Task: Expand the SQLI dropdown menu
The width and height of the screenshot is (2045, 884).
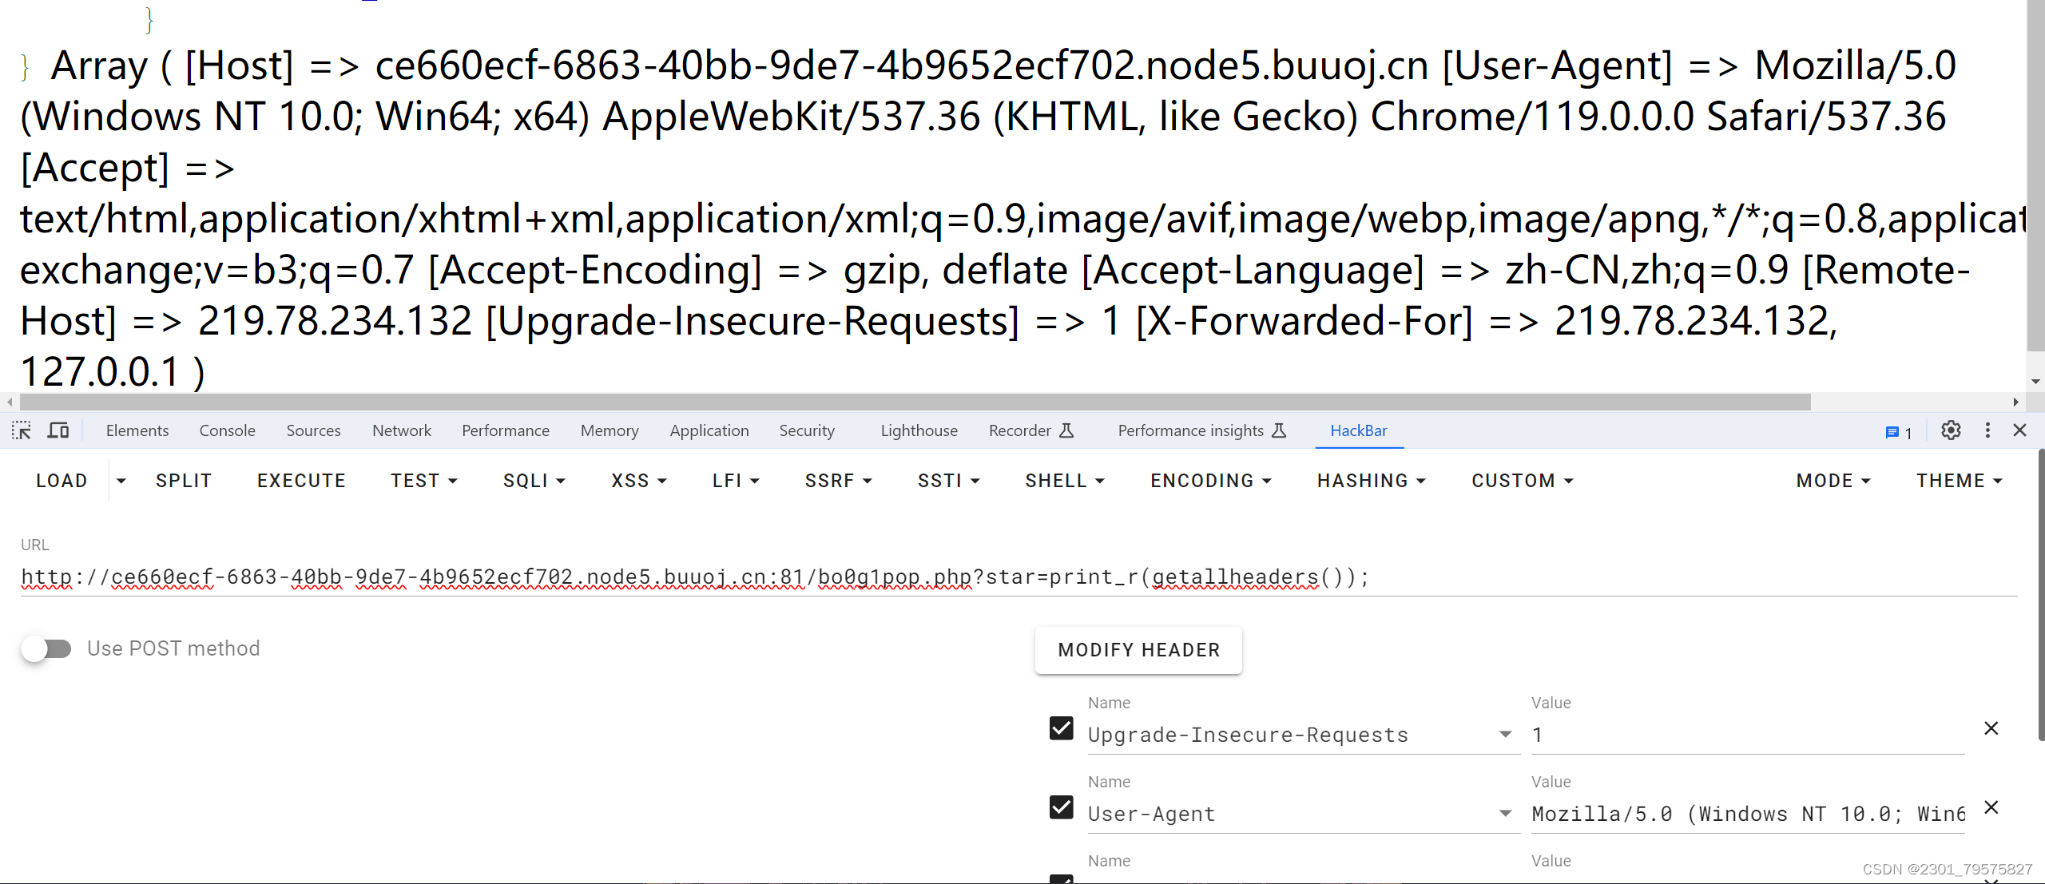Action: [x=534, y=481]
